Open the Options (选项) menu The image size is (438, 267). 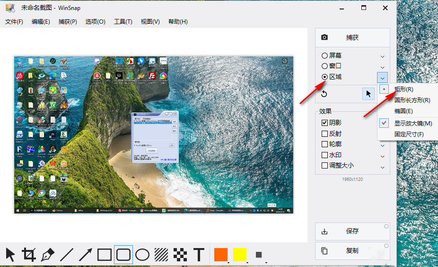pos(95,21)
